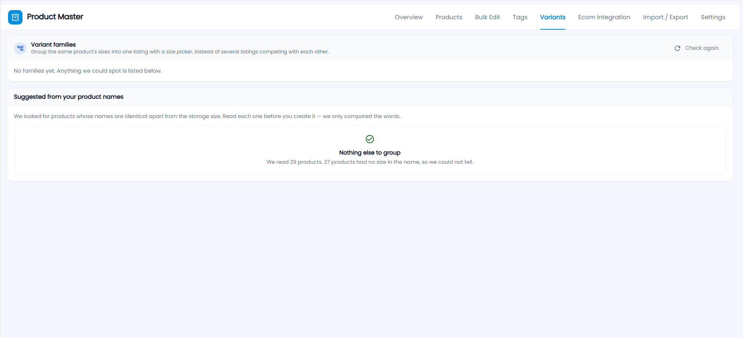Open the Tags tab
743x338 pixels.
point(520,17)
